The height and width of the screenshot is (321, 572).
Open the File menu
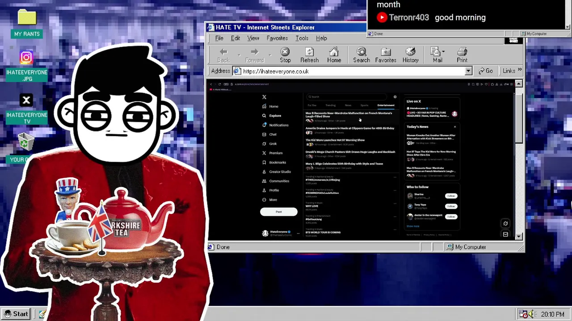[x=219, y=38]
